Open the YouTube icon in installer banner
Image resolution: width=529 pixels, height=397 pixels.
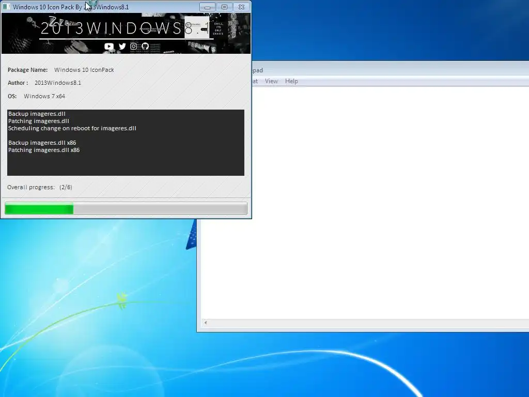[109, 46]
